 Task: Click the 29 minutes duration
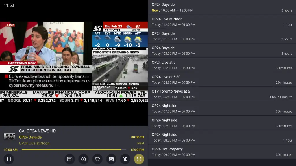click(x=284, y=82)
